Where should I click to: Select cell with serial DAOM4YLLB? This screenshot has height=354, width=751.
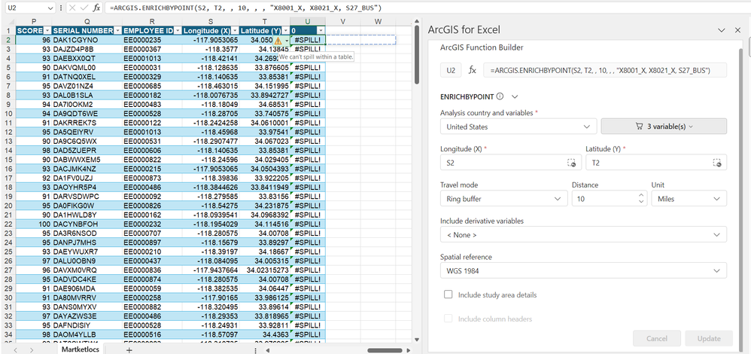[x=87, y=334]
